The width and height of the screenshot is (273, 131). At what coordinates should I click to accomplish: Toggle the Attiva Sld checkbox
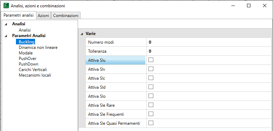point(151,87)
